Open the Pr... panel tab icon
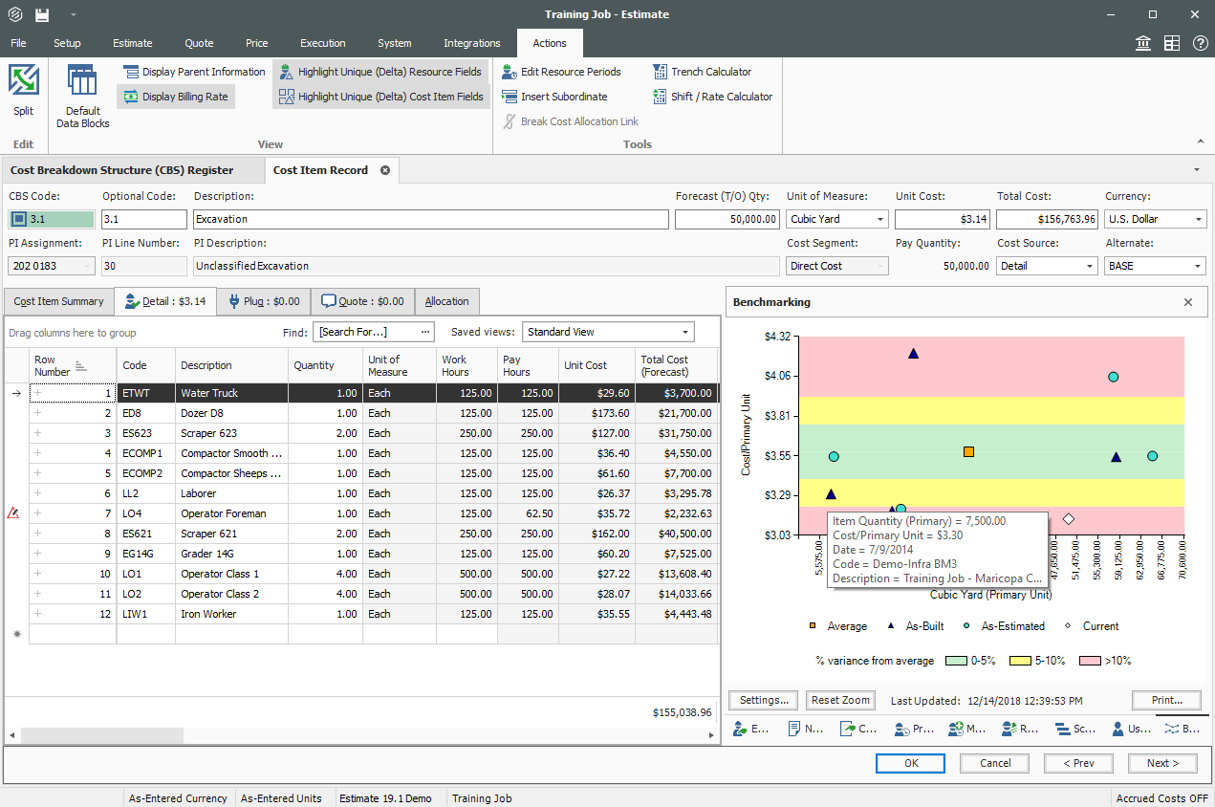1215x807 pixels. (x=913, y=729)
